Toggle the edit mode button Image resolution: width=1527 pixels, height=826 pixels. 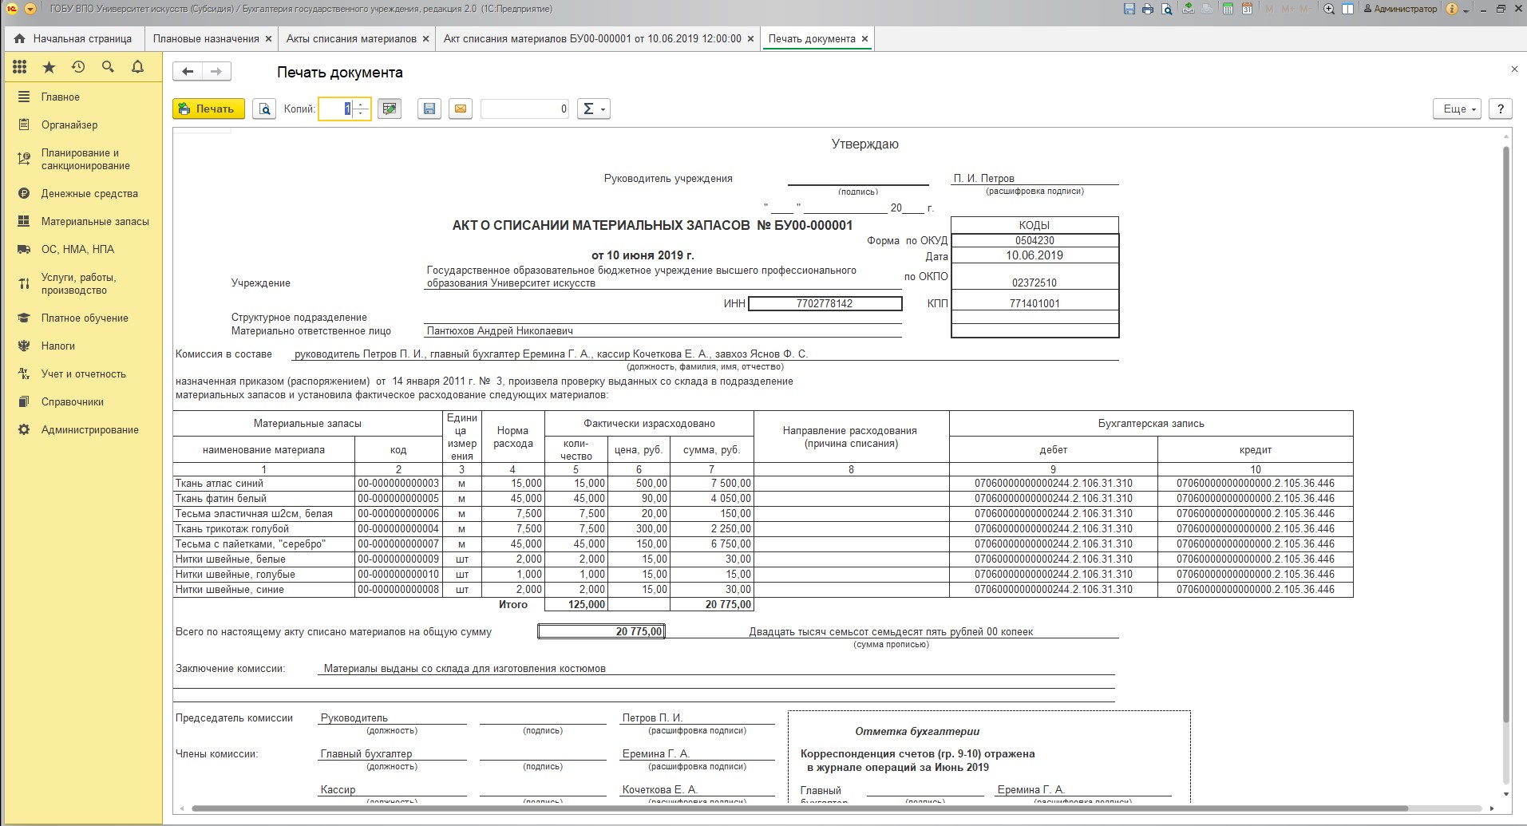(x=390, y=109)
